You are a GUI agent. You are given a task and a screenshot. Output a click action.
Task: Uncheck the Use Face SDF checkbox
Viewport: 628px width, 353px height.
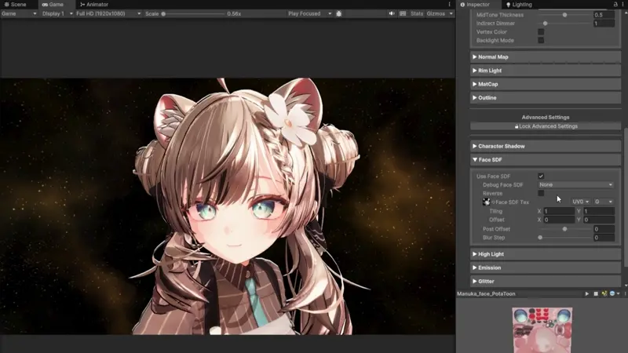coord(541,176)
